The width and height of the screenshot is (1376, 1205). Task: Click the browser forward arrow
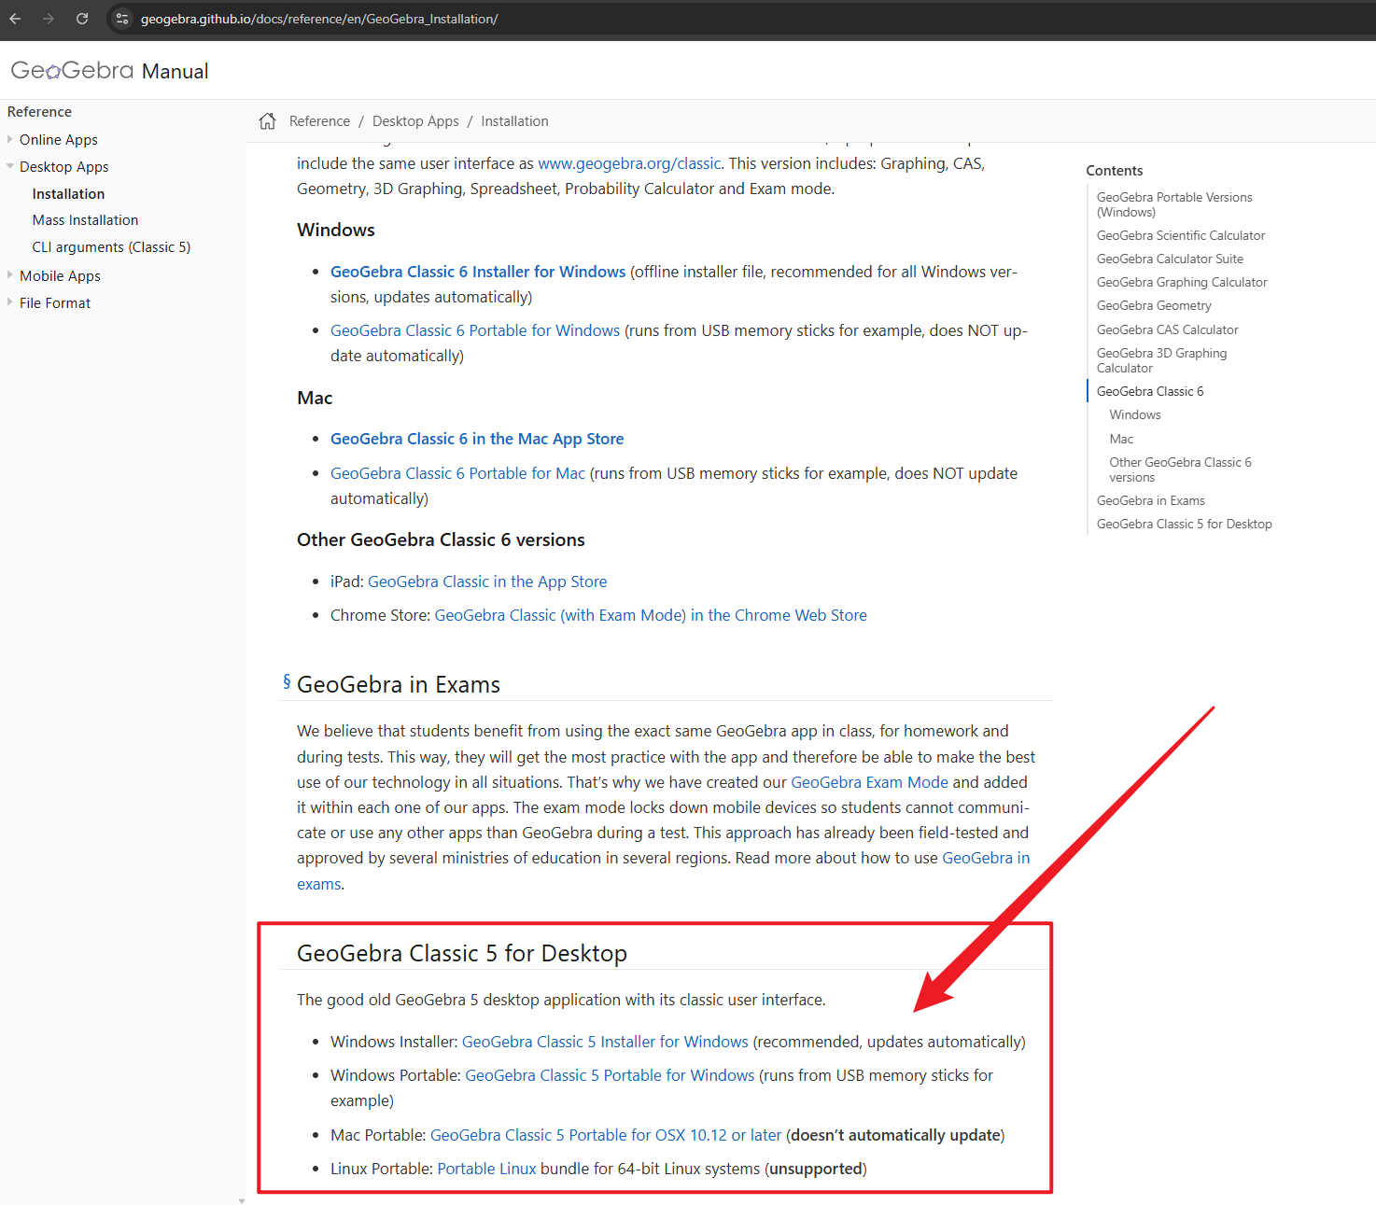point(49,19)
